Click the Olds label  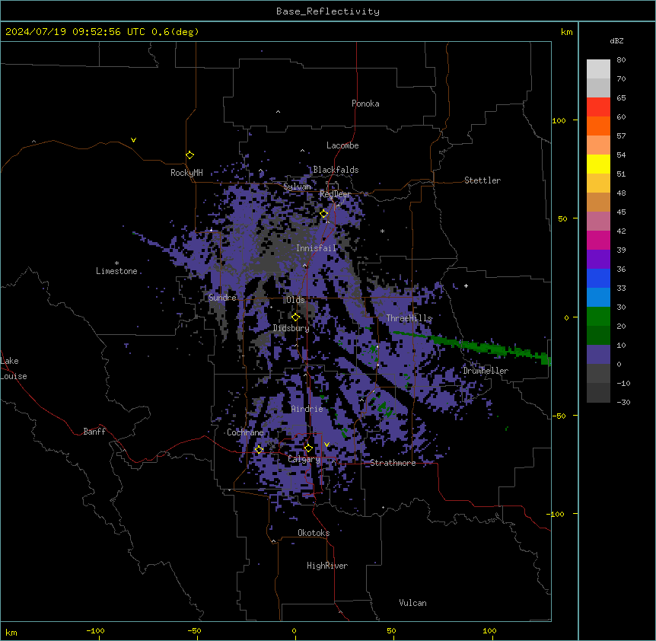[x=295, y=300]
